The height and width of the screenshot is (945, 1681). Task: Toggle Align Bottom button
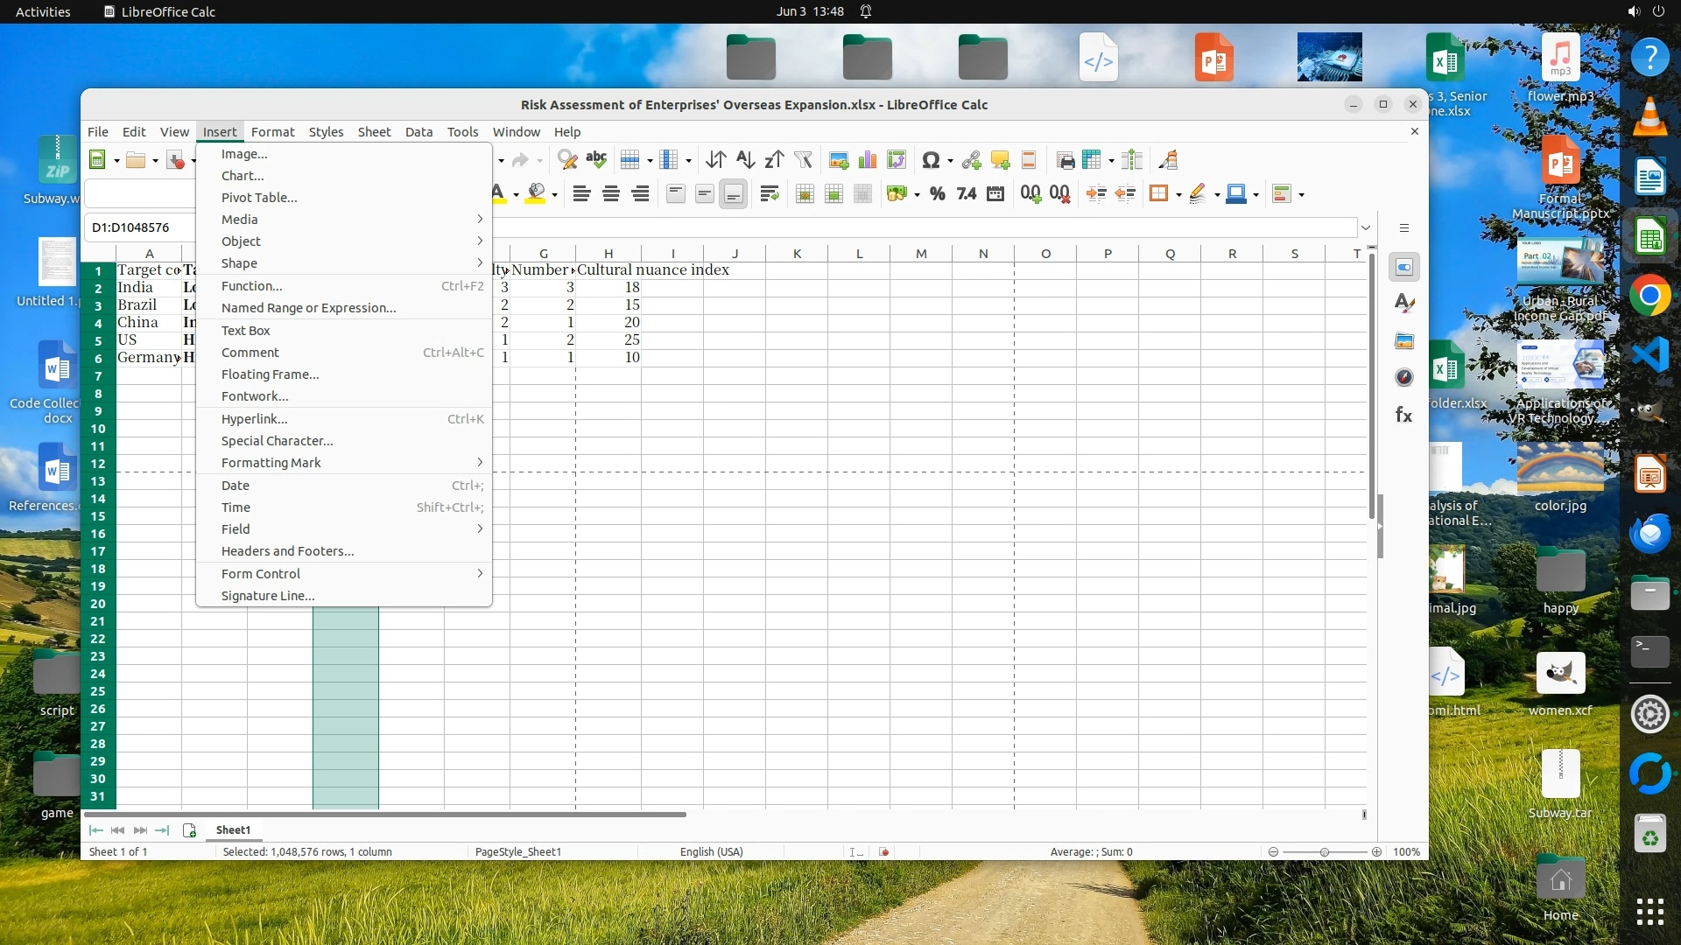pyautogui.click(x=734, y=194)
